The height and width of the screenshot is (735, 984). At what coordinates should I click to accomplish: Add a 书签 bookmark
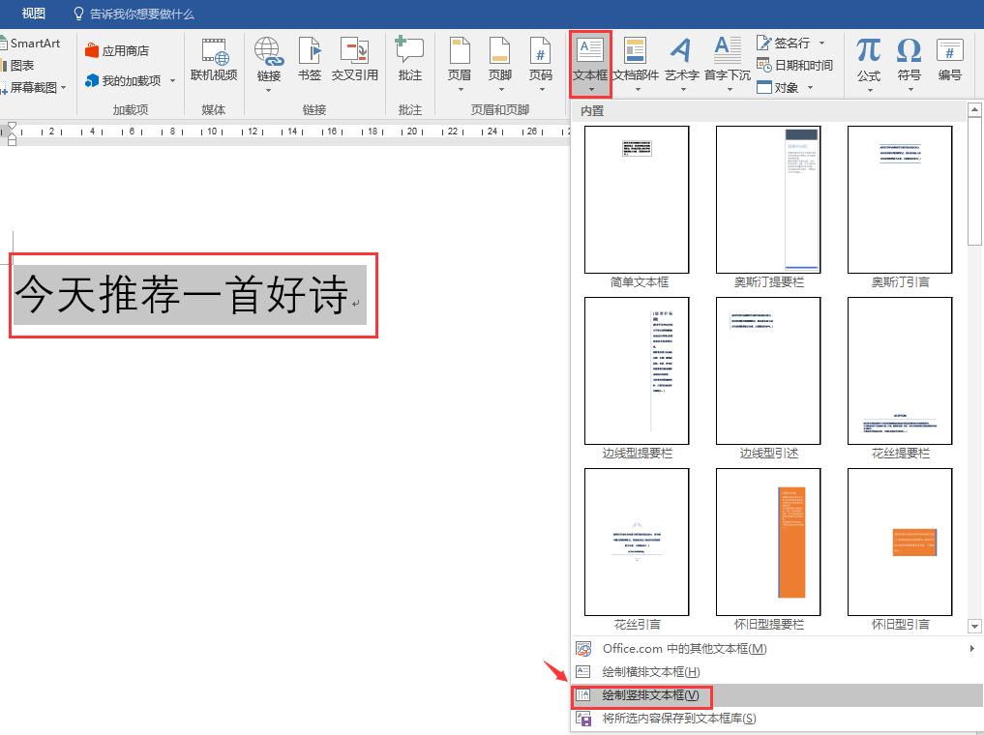pyautogui.click(x=310, y=60)
